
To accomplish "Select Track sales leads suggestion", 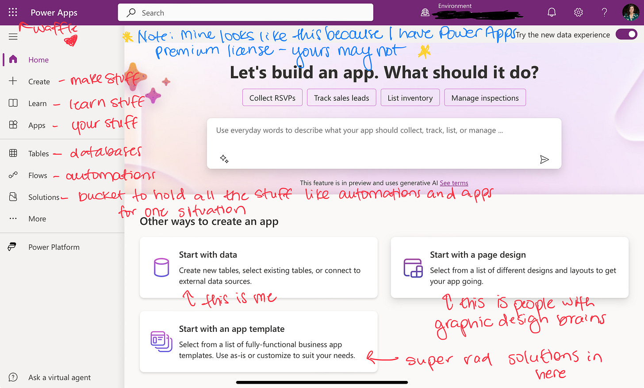I will (341, 98).
